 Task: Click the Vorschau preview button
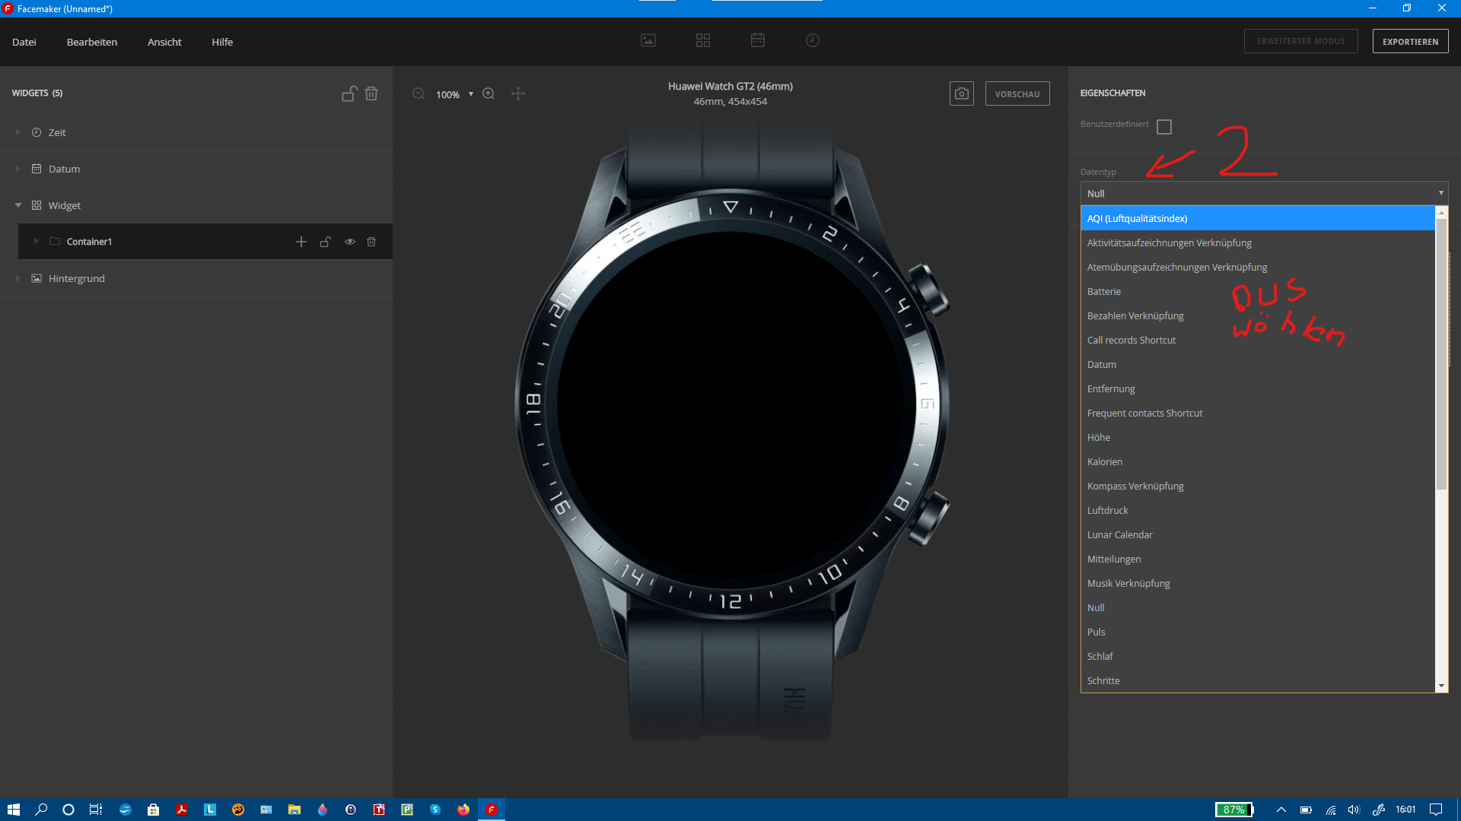tap(1017, 94)
